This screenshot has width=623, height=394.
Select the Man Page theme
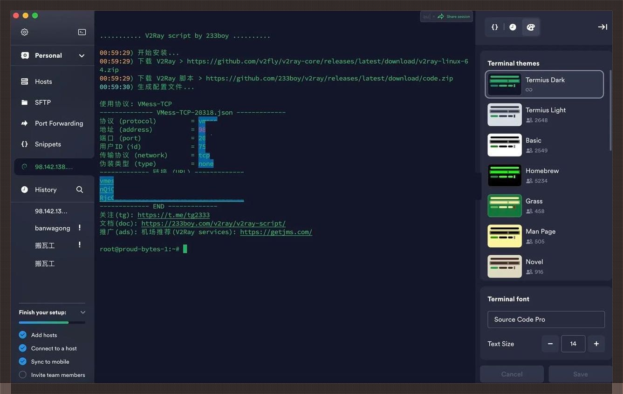click(544, 236)
